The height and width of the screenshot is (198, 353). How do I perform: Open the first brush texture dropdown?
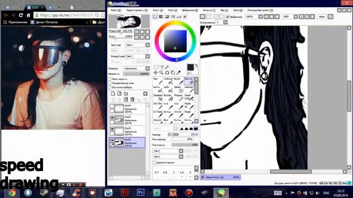click(181, 151)
